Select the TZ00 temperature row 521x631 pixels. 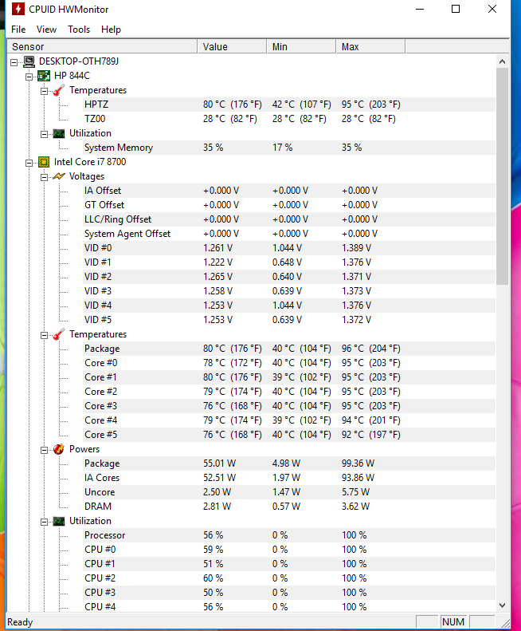coord(288,119)
